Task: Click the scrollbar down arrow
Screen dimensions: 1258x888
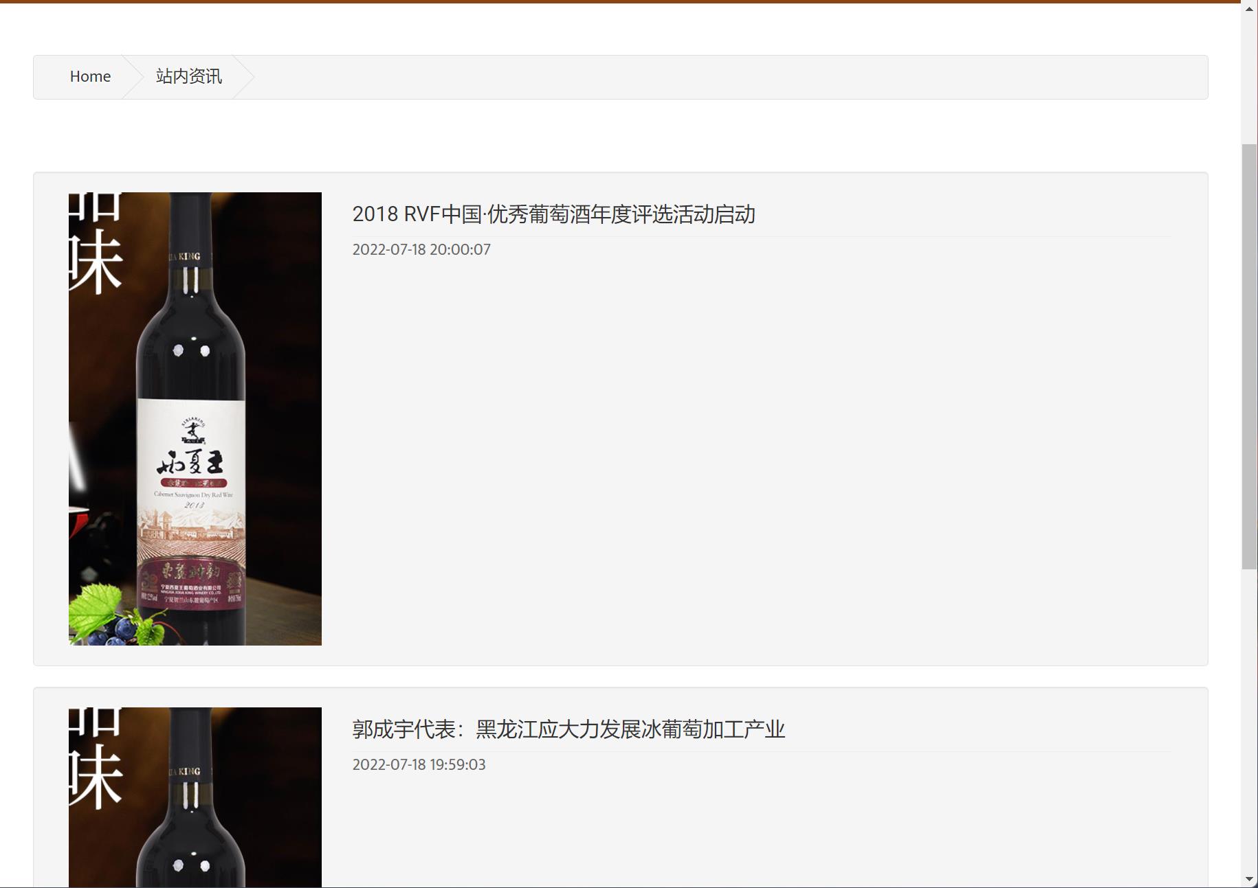Action: click(x=1249, y=879)
